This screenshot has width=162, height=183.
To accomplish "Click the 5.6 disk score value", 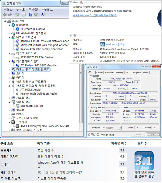I will (x=122, y=178).
